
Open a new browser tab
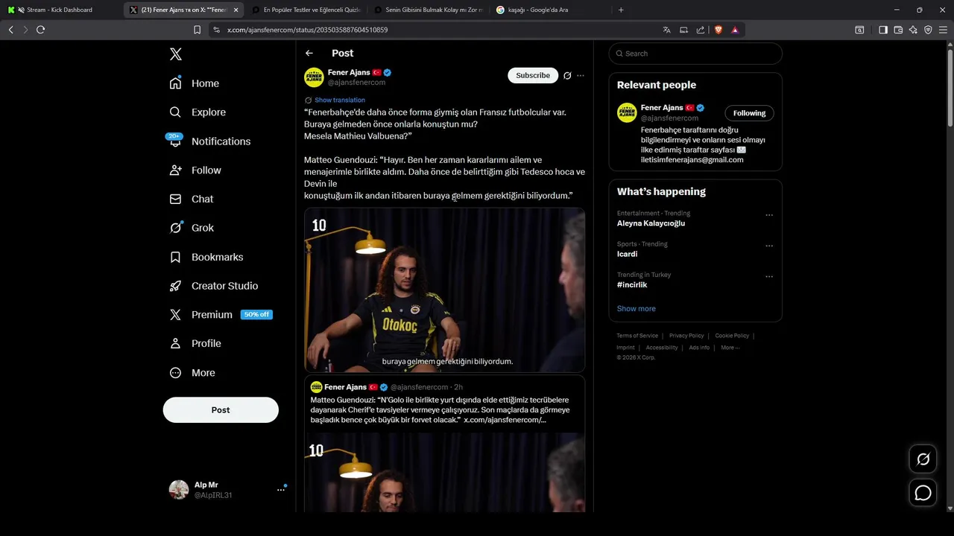[x=621, y=10]
